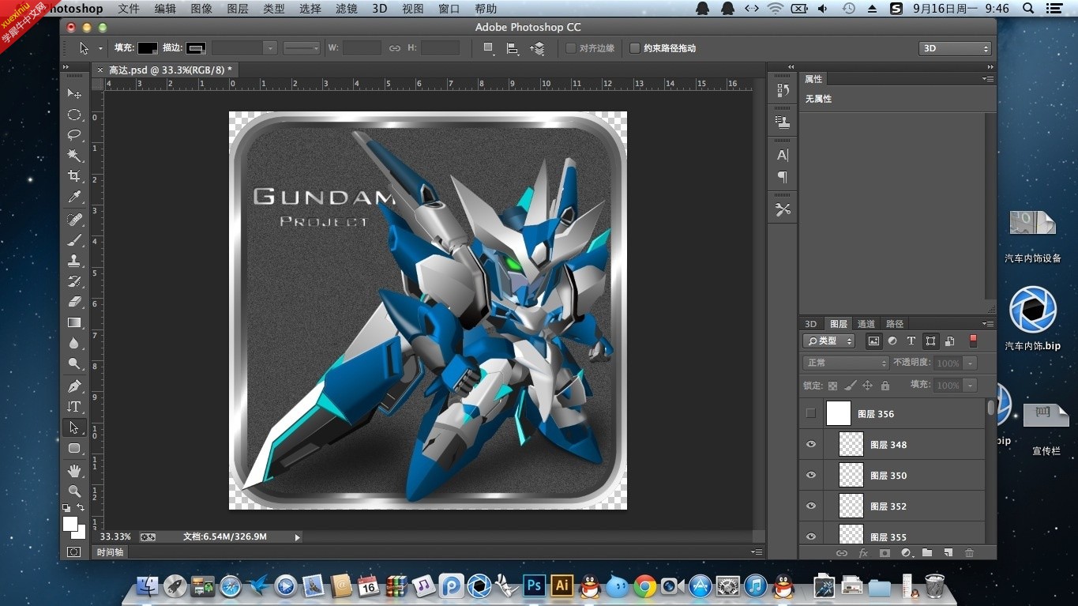Delete layer with trash icon
Viewport: 1078px width, 606px height.
[x=970, y=553]
